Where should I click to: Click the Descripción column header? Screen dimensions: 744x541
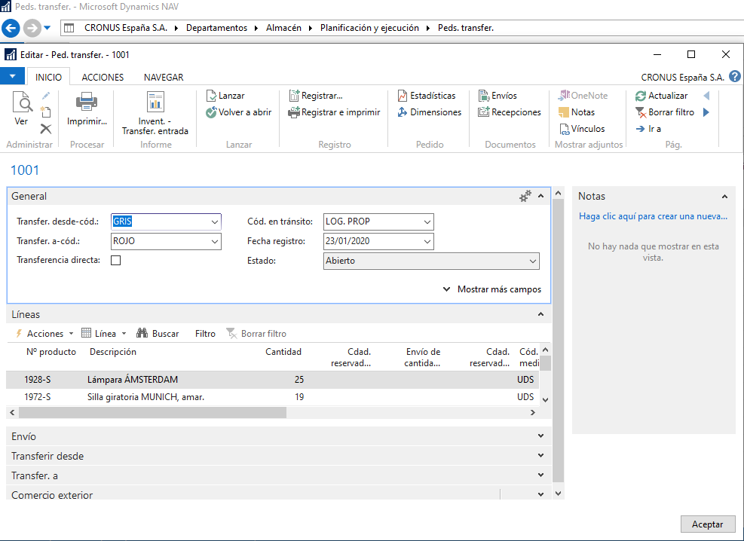(x=113, y=352)
